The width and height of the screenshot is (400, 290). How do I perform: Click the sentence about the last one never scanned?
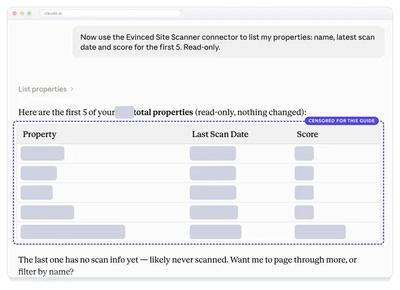pos(187,265)
